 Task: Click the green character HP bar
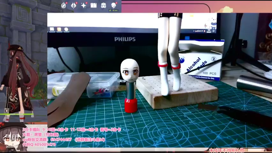tap(17, 114)
